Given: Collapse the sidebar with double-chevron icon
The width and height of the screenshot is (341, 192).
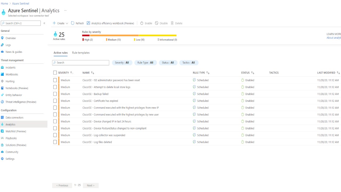Looking at the screenshot, I should [44, 23].
